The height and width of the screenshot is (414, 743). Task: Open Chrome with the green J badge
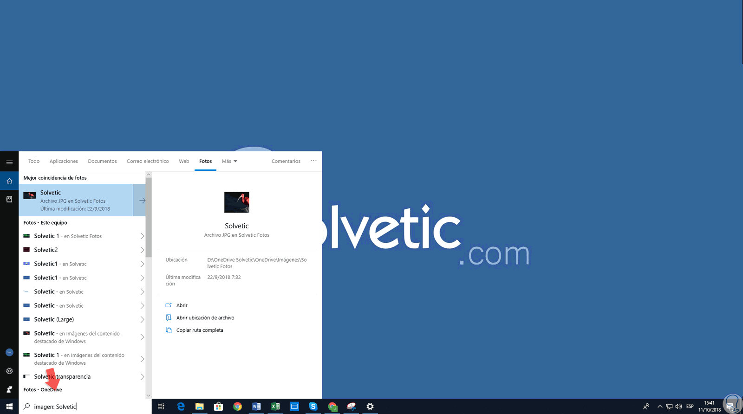(332, 407)
